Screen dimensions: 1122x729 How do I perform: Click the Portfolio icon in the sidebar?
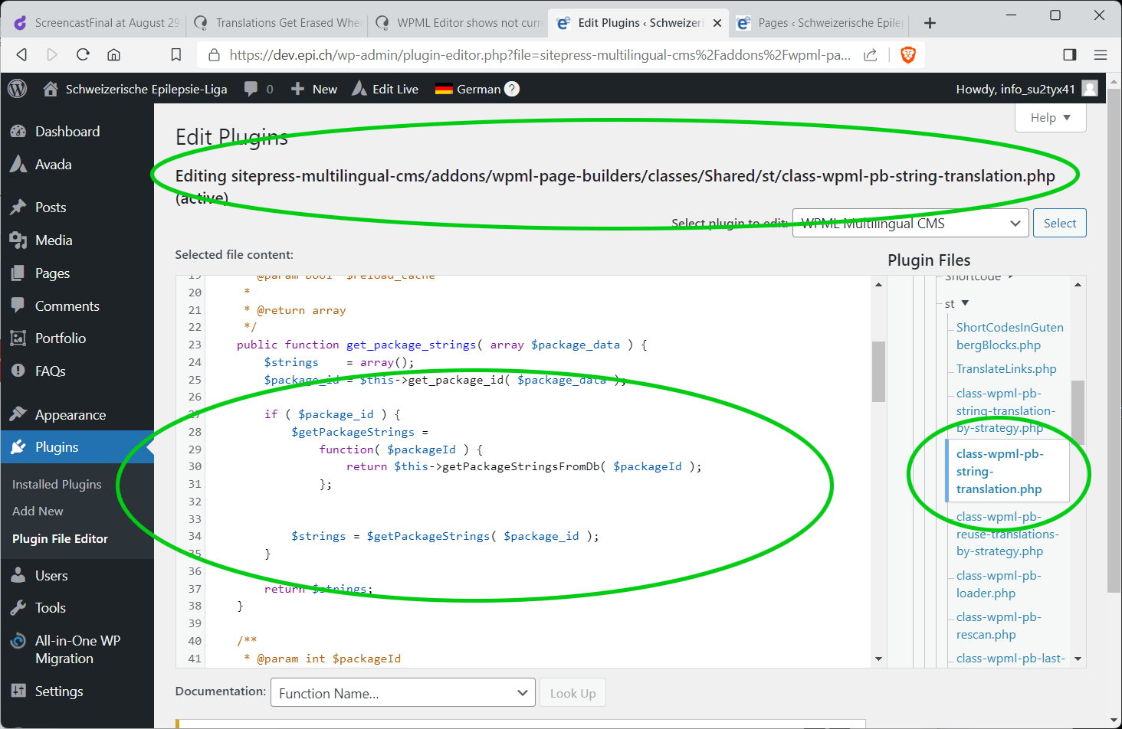(x=18, y=338)
